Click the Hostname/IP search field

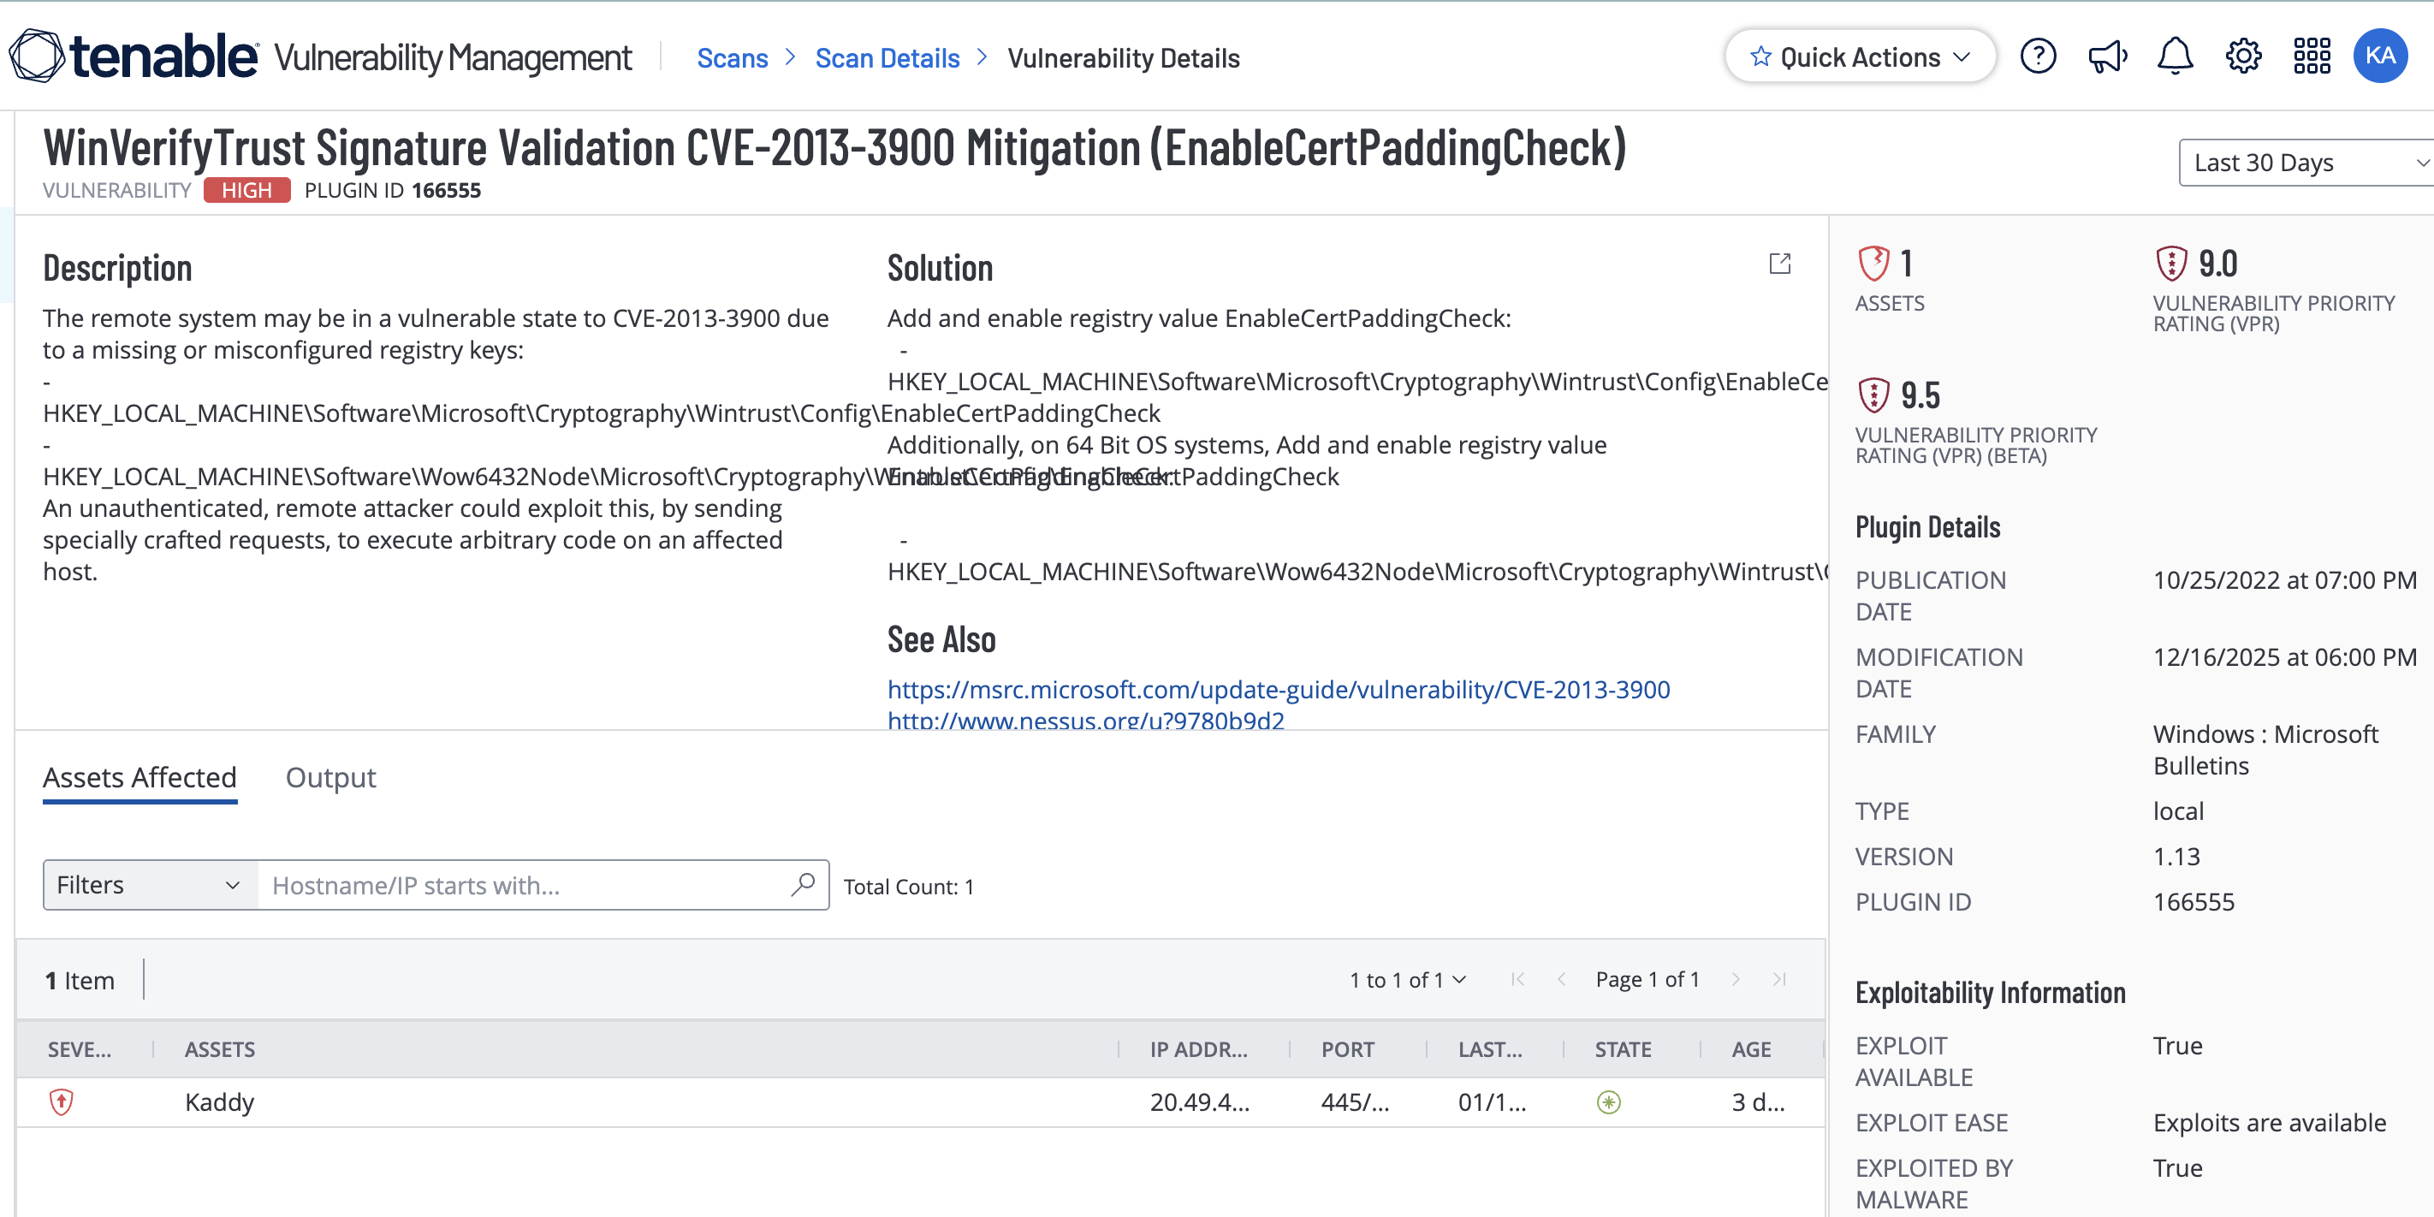(x=525, y=884)
